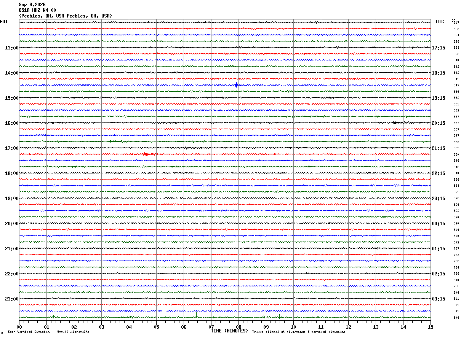Select the 17:15 UTC time label

(x=439, y=48)
